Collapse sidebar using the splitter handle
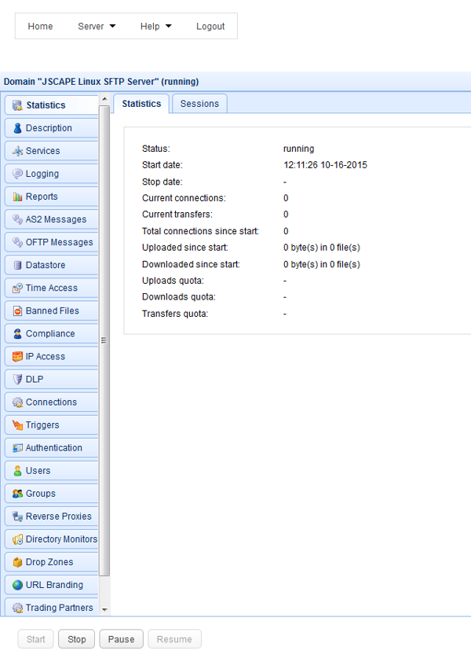The width and height of the screenshot is (471, 658). coord(104,340)
